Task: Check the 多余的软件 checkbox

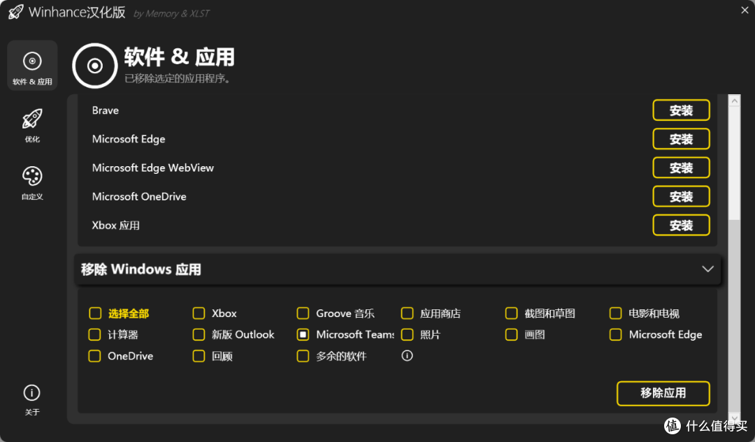Action: coord(303,356)
